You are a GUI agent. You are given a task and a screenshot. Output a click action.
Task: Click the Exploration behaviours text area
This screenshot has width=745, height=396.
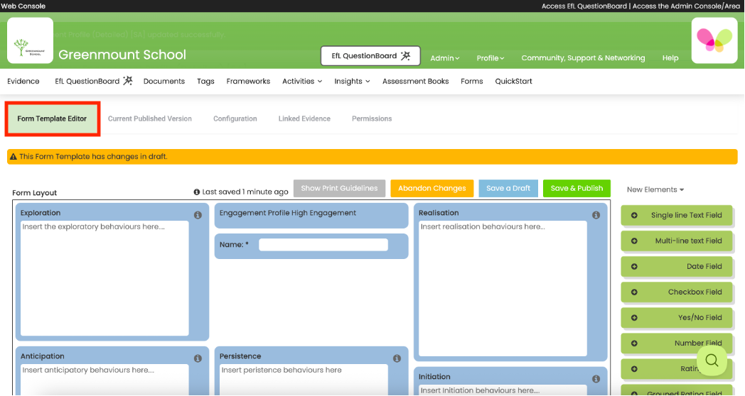click(104, 278)
